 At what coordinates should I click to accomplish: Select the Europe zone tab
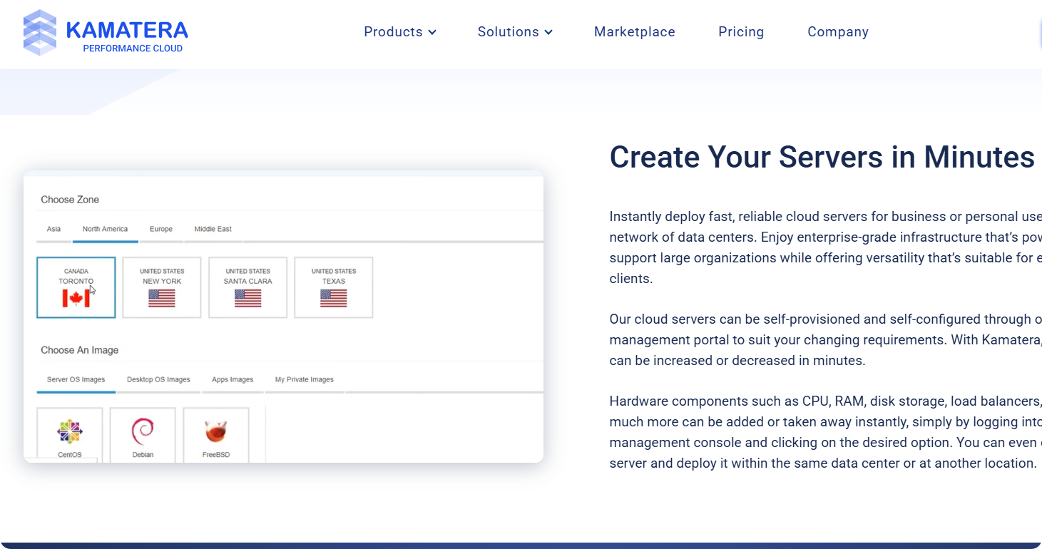pyautogui.click(x=161, y=229)
